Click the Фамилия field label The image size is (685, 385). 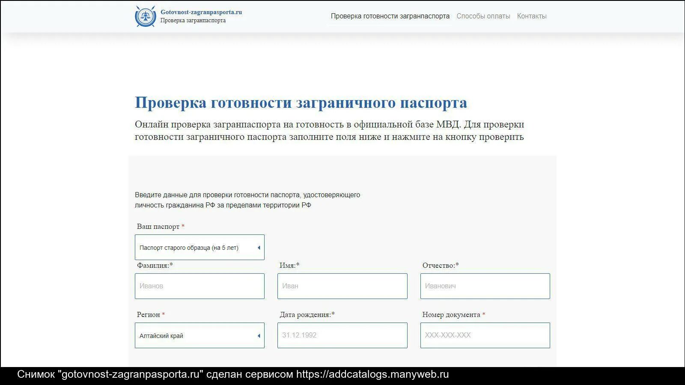(x=155, y=266)
